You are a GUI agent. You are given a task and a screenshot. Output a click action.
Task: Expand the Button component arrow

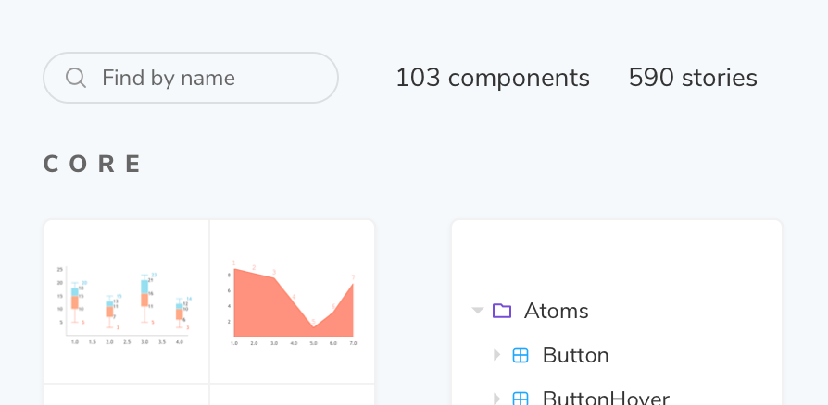[496, 355]
